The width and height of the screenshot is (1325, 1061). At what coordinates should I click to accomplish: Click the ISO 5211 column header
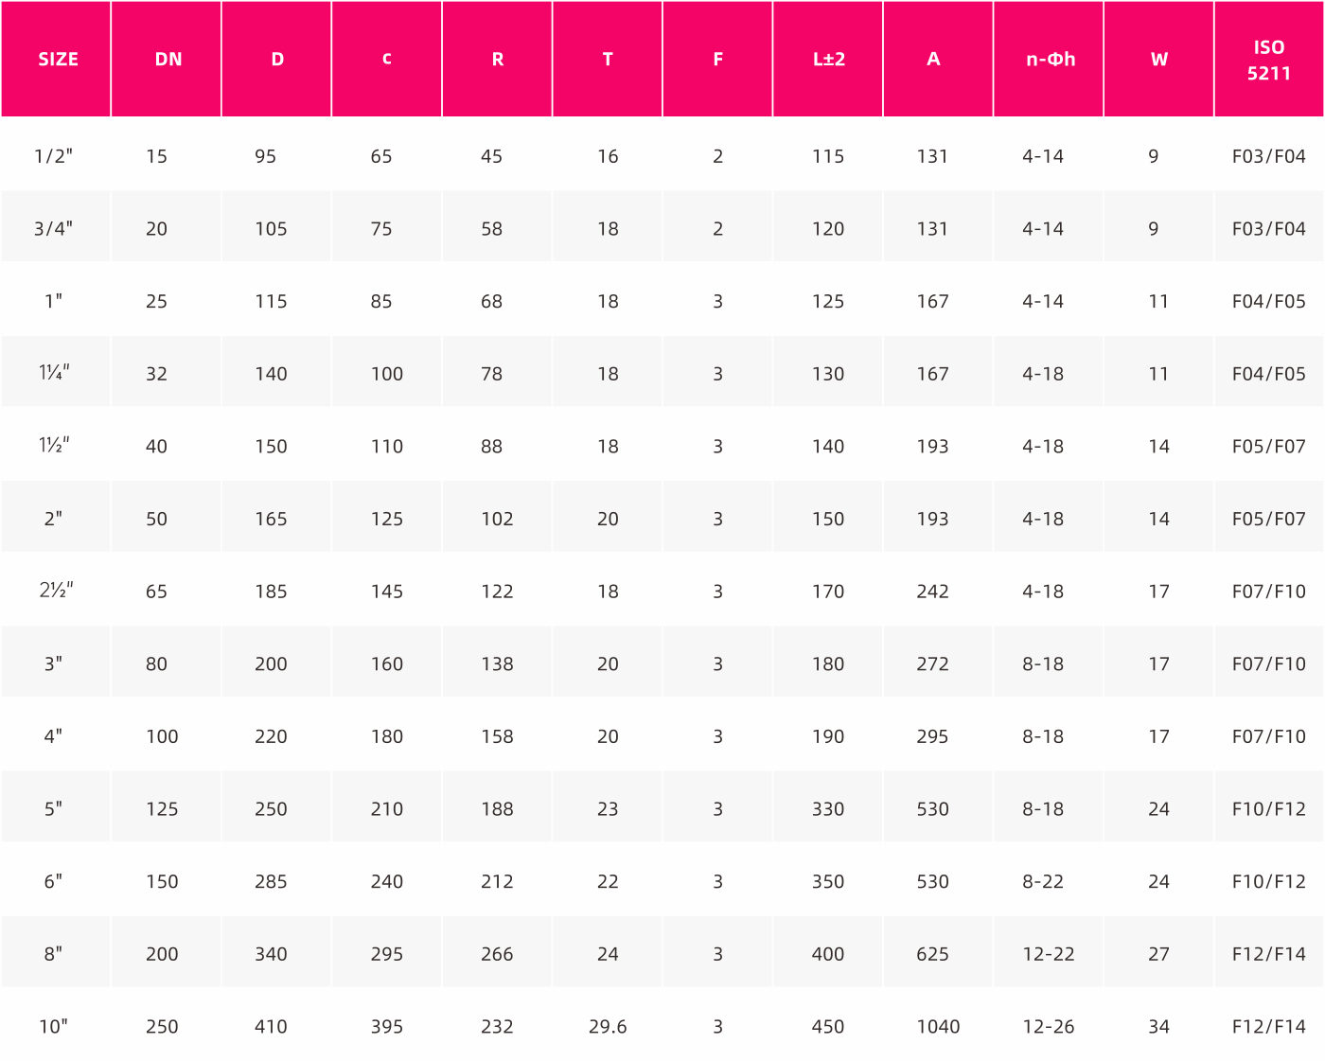(1268, 59)
